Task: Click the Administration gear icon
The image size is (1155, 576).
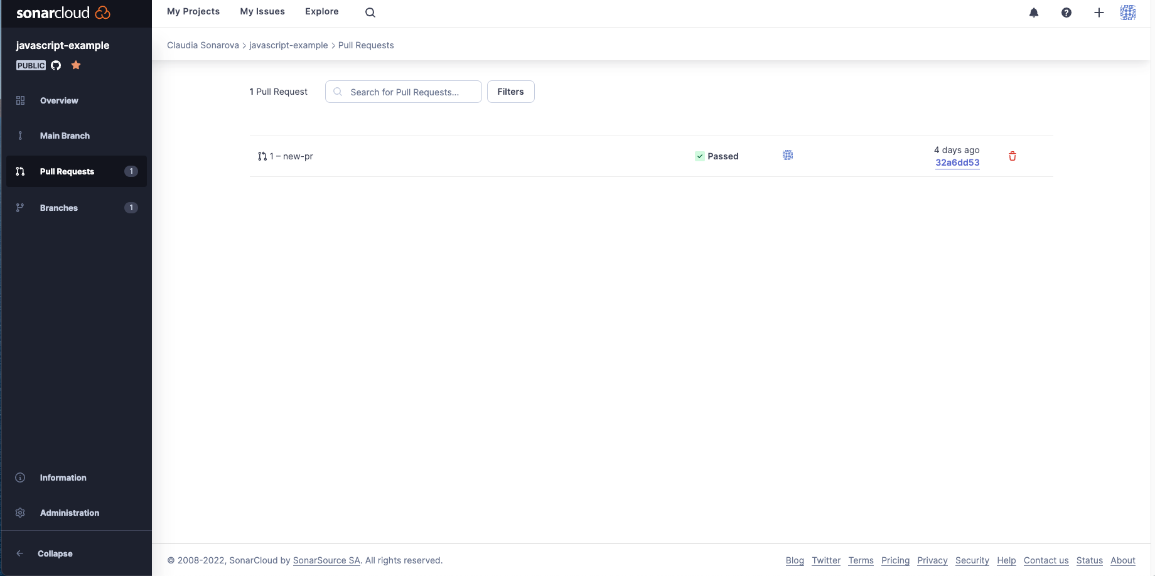Action: (x=20, y=513)
